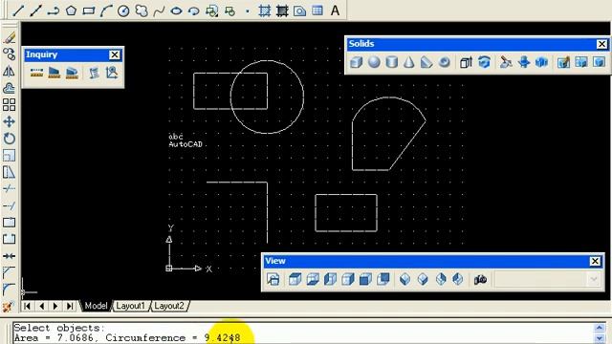The height and width of the screenshot is (344, 612).
Task: Open the Gradient fill tool
Action: tap(282, 11)
